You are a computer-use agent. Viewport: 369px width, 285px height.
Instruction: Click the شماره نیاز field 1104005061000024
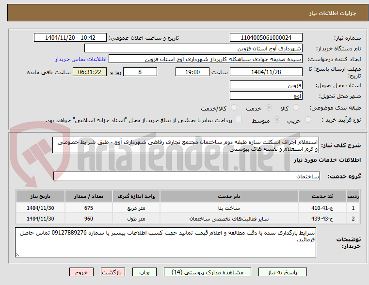(x=266, y=38)
